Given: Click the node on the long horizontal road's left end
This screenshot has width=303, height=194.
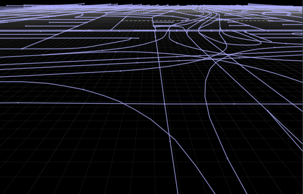Looking at the screenshot, I should coord(18,103).
